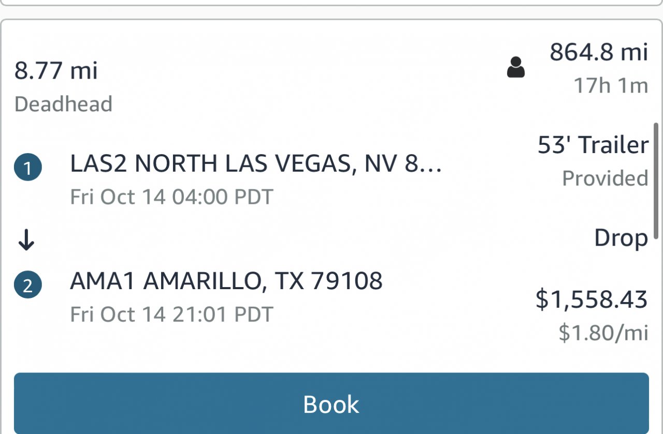Click the previous load card edge above
Viewport: 663px width, 434px height.
(331, 3)
